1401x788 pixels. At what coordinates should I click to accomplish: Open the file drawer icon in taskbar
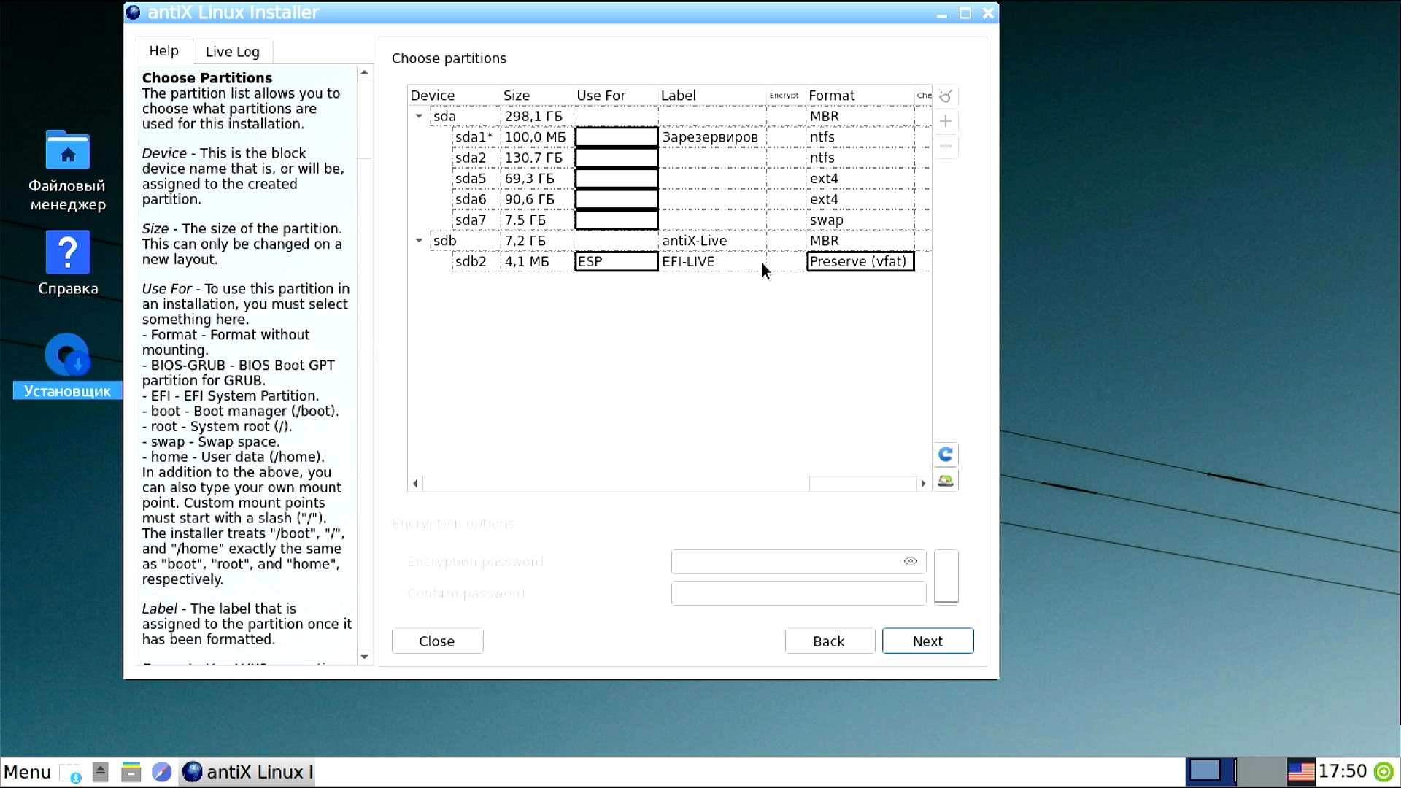pyautogui.click(x=131, y=772)
